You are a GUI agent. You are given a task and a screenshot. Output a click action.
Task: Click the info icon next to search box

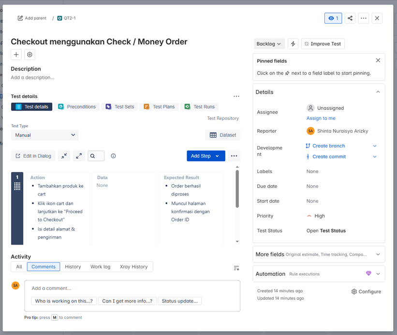pyautogui.click(x=113, y=156)
